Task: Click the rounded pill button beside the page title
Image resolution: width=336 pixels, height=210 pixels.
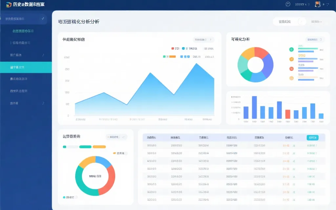Action: 288,21
